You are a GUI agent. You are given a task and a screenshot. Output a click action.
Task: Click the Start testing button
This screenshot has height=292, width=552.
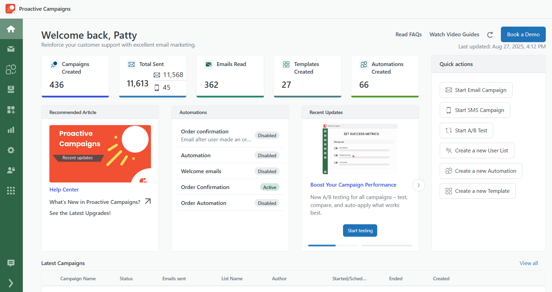[x=360, y=230]
